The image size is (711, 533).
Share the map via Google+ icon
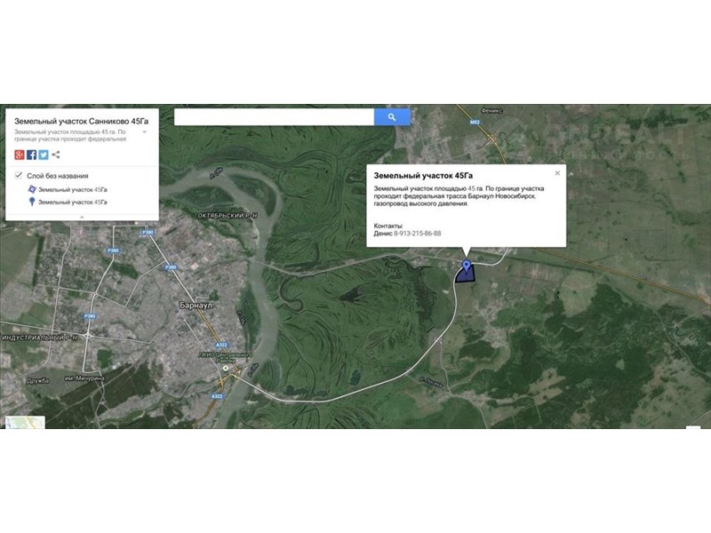[x=20, y=155]
